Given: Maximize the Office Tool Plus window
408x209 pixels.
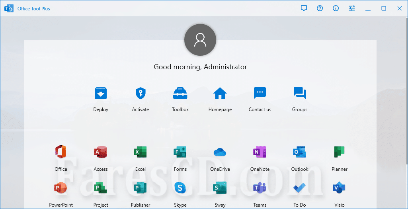Looking at the screenshot, I should [x=384, y=9].
